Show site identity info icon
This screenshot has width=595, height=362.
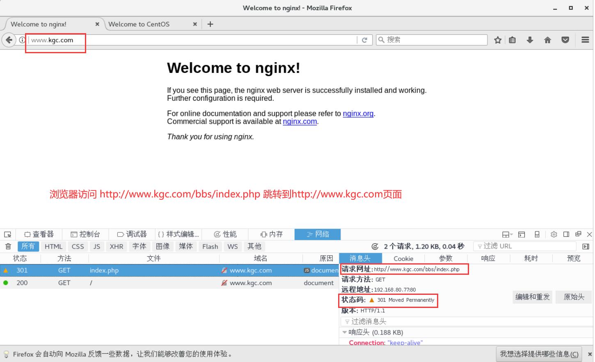point(22,40)
